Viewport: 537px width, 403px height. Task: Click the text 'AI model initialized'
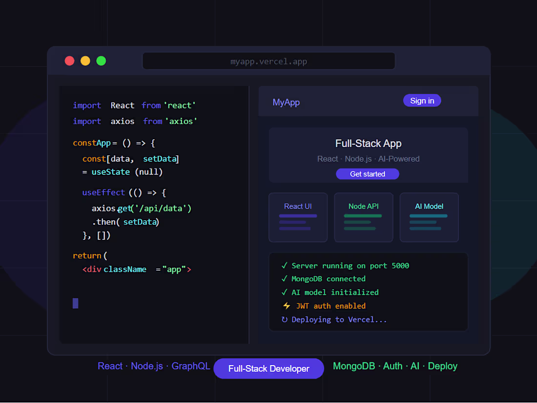point(335,292)
